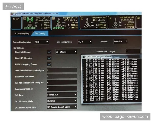Click the cell 3 OFF tower icon

point(87,23)
